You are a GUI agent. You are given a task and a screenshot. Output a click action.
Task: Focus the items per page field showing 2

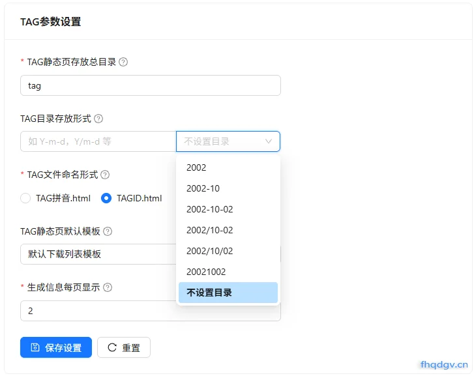coord(151,311)
